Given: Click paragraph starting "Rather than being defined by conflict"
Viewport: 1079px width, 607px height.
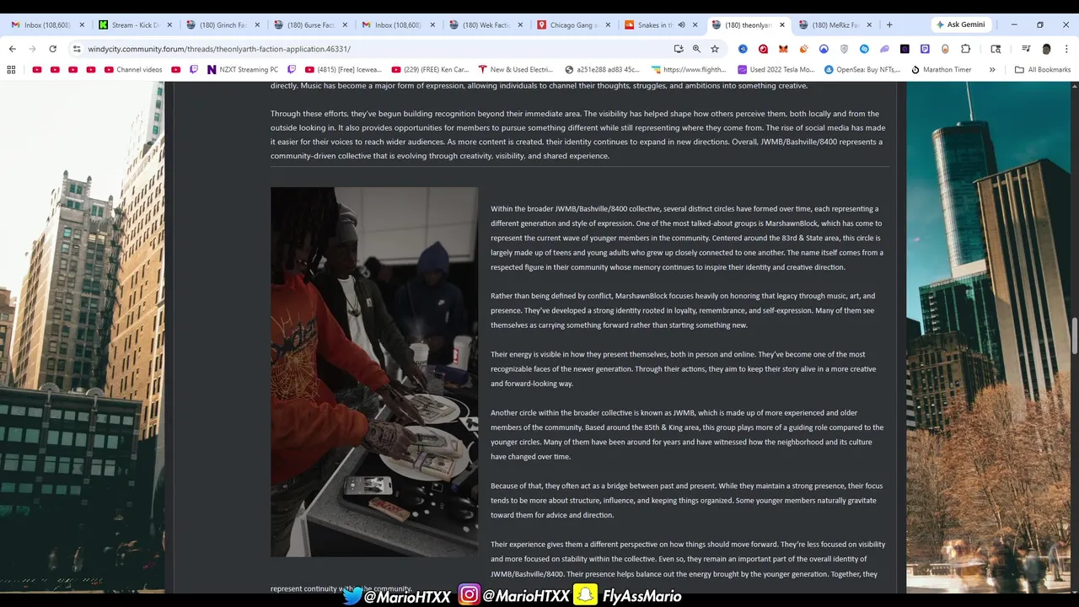Looking at the screenshot, I should [684, 310].
